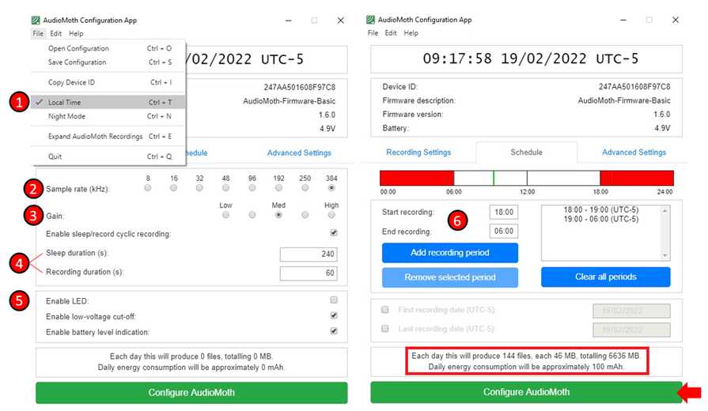Image resolution: width=708 pixels, height=411 pixels.
Task: Set gain to Med
Action: tap(278, 215)
